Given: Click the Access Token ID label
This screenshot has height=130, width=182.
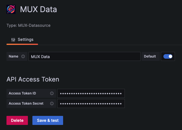Looking at the screenshot, I should tap(23, 93).
